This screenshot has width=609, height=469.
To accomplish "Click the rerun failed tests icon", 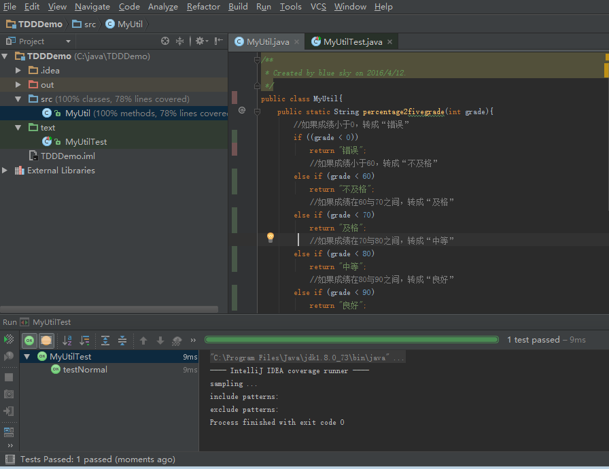I will [9, 356].
